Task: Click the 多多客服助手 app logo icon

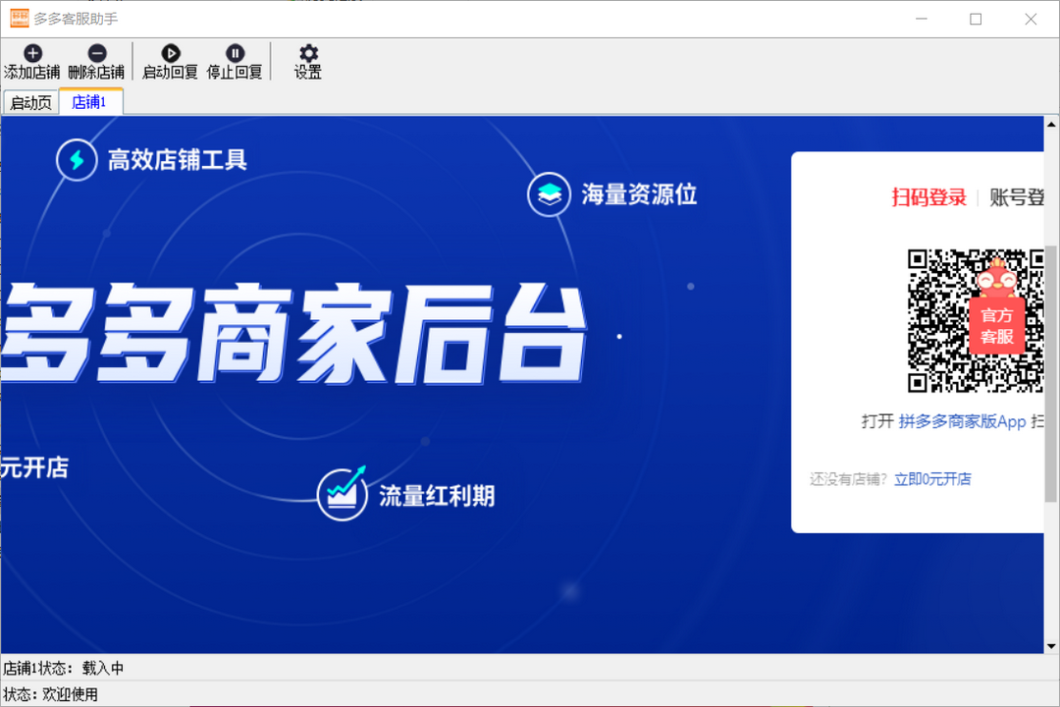Action: coord(19,18)
